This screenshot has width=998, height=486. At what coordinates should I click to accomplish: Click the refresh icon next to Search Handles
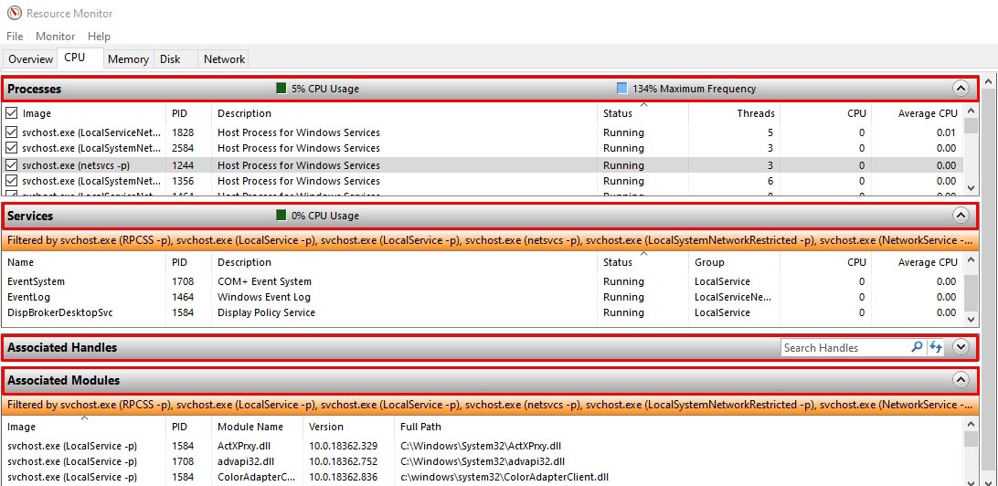point(935,347)
